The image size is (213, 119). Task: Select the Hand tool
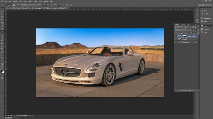2,64
